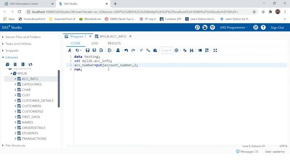Click the go-to-line circle button
The width and height of the screenshot is (290, 163).
pos(176,50)
